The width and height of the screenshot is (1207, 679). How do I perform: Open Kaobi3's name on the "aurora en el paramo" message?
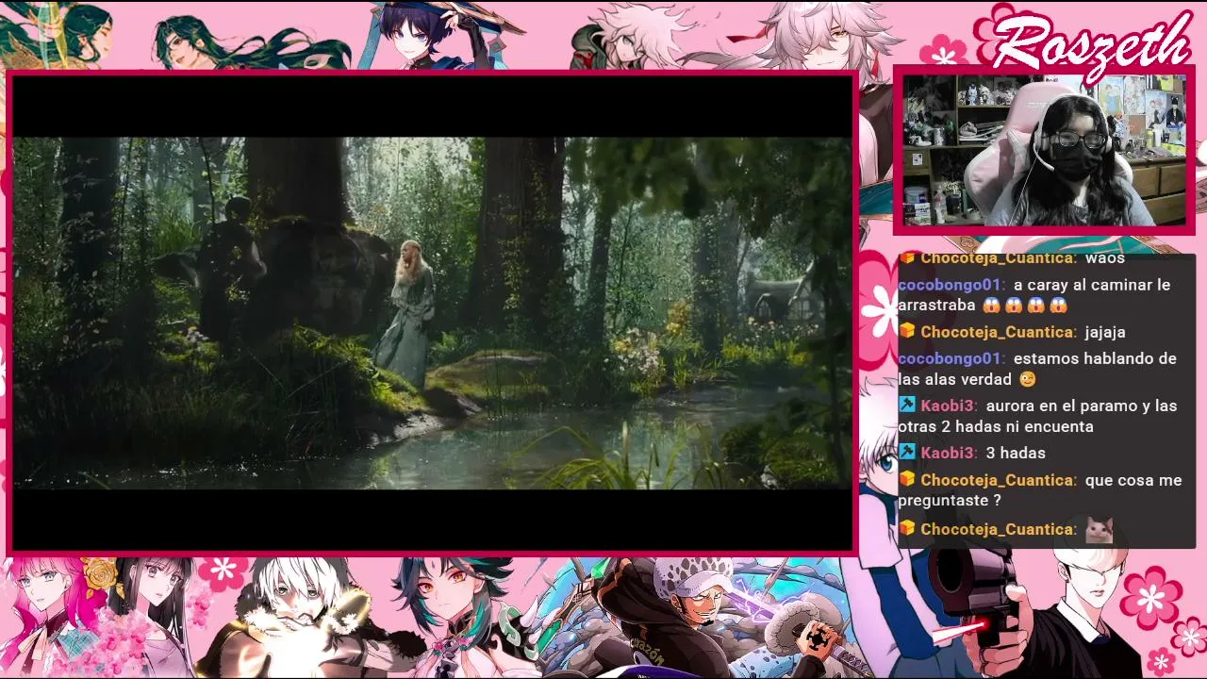pyautogui.click(x=948, y=406)
